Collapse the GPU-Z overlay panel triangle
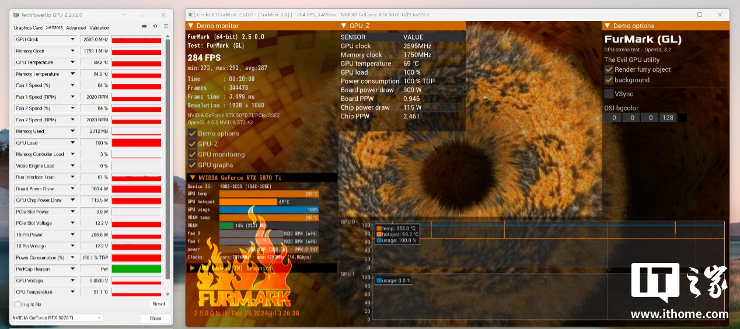 click(343, 26)
